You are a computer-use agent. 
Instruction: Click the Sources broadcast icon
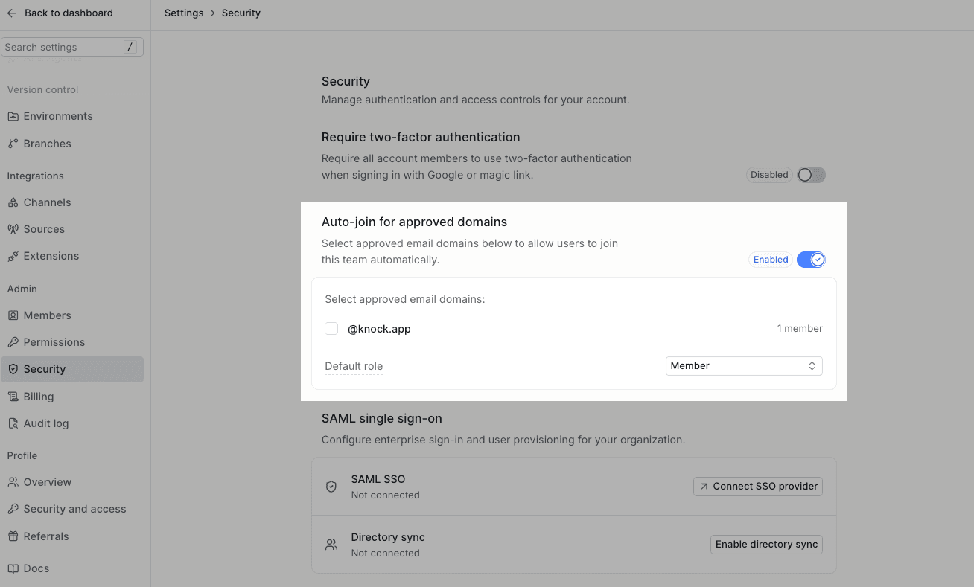(x=13, y=229)
